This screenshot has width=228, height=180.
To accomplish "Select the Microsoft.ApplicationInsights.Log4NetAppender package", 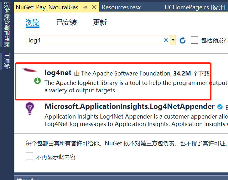I will [129, 106].
